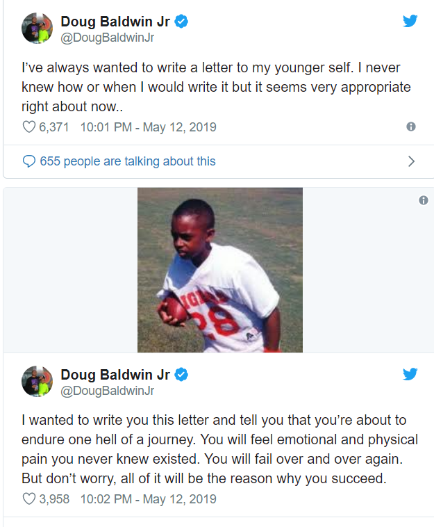Click the speech bubble reply icon
The width and height of the screenshot is (434, 527).
29,161
